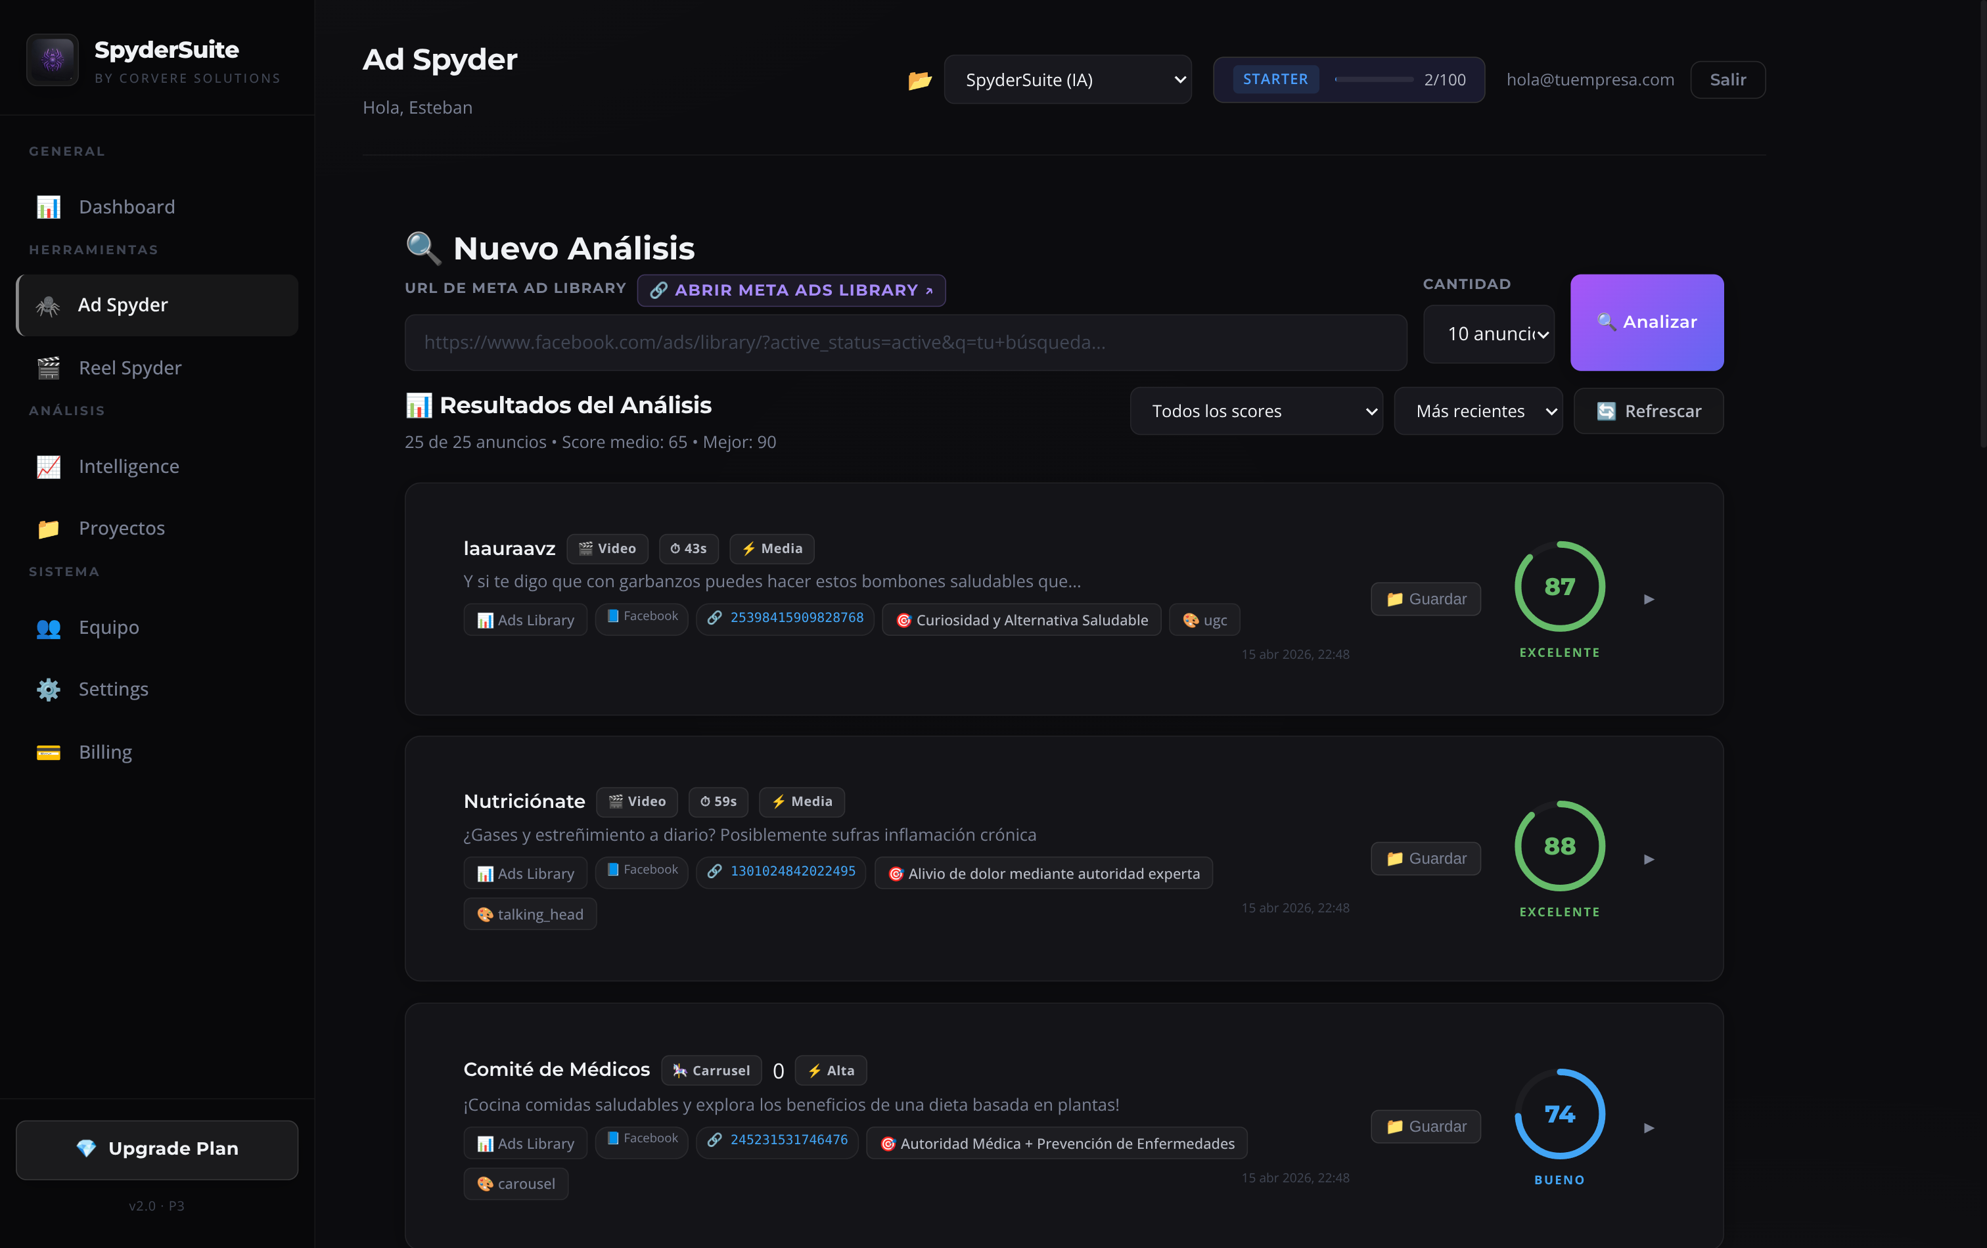Click the purple Analizar button
Viewport: 1987px width, 1248px height.
click(1646, 322)
